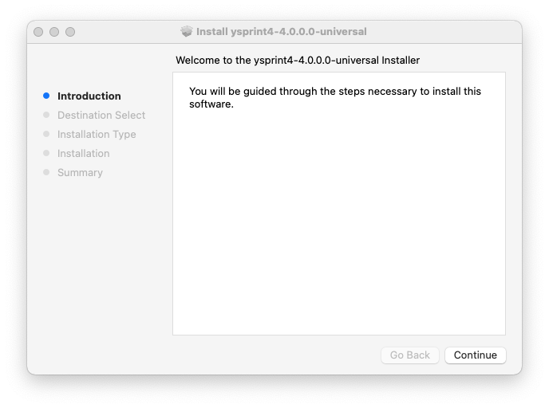Click the gray bullet beside Installation Type
This screenshot has width=549, height=408.
pyautogui.click(x=46, y=134)
